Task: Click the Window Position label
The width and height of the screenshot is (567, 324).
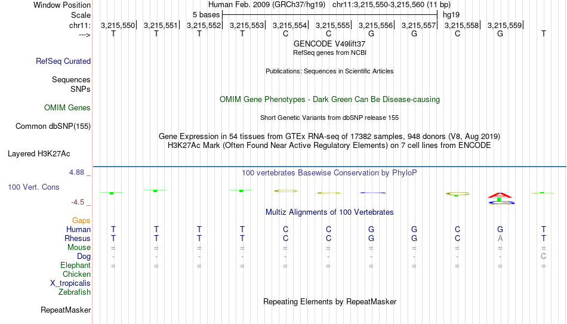Action: (62, 5)
